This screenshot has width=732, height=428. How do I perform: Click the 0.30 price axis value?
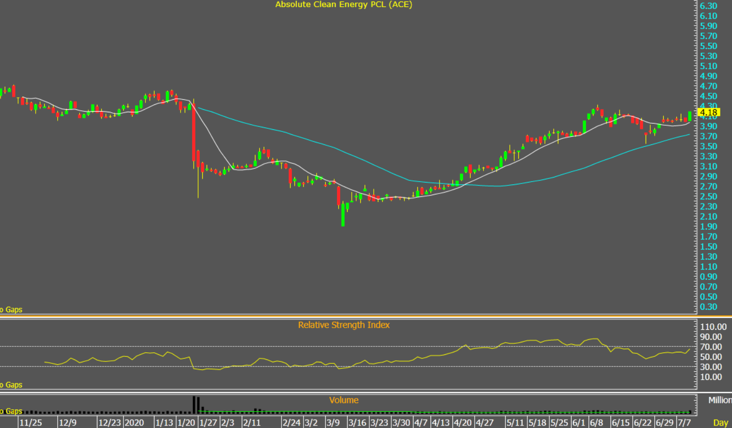(708, 307)
